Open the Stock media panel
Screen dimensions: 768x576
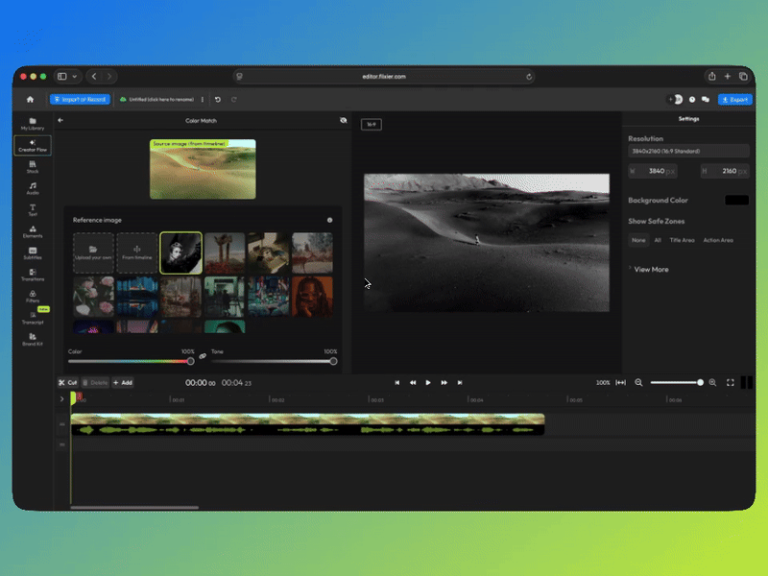click(33, 166)
